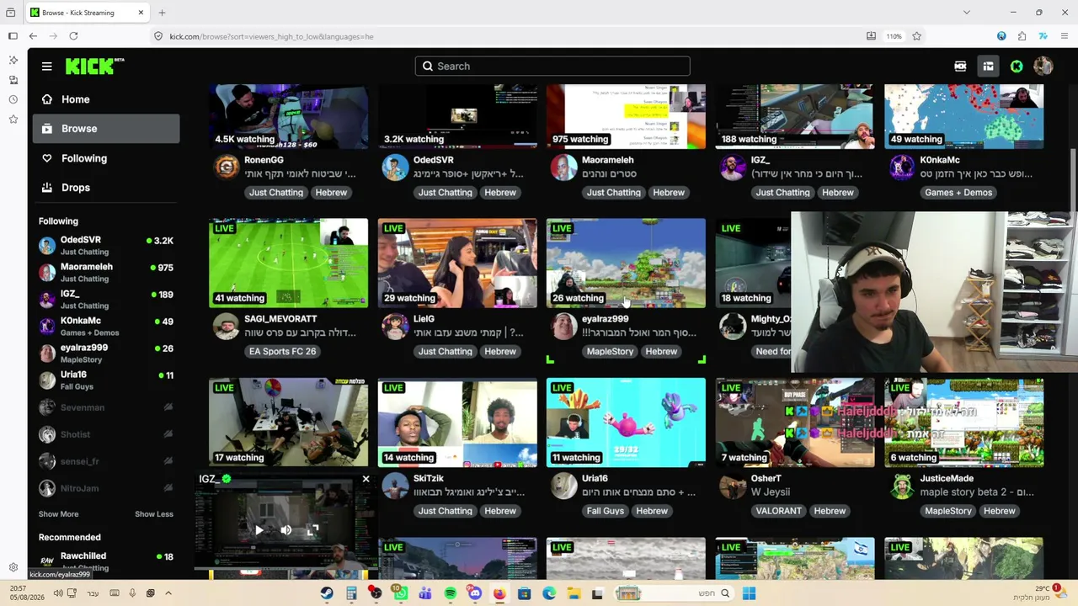Expand the IGZ_ mini player fullscreen
The width and height of the screenshot is (1078, 606).
pos(312,530)
